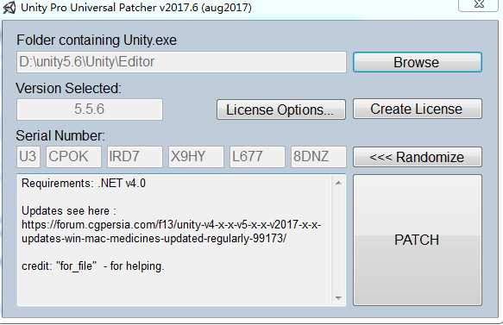
Task: Click the cgpersia forum URL text
Action: [172, 231]
